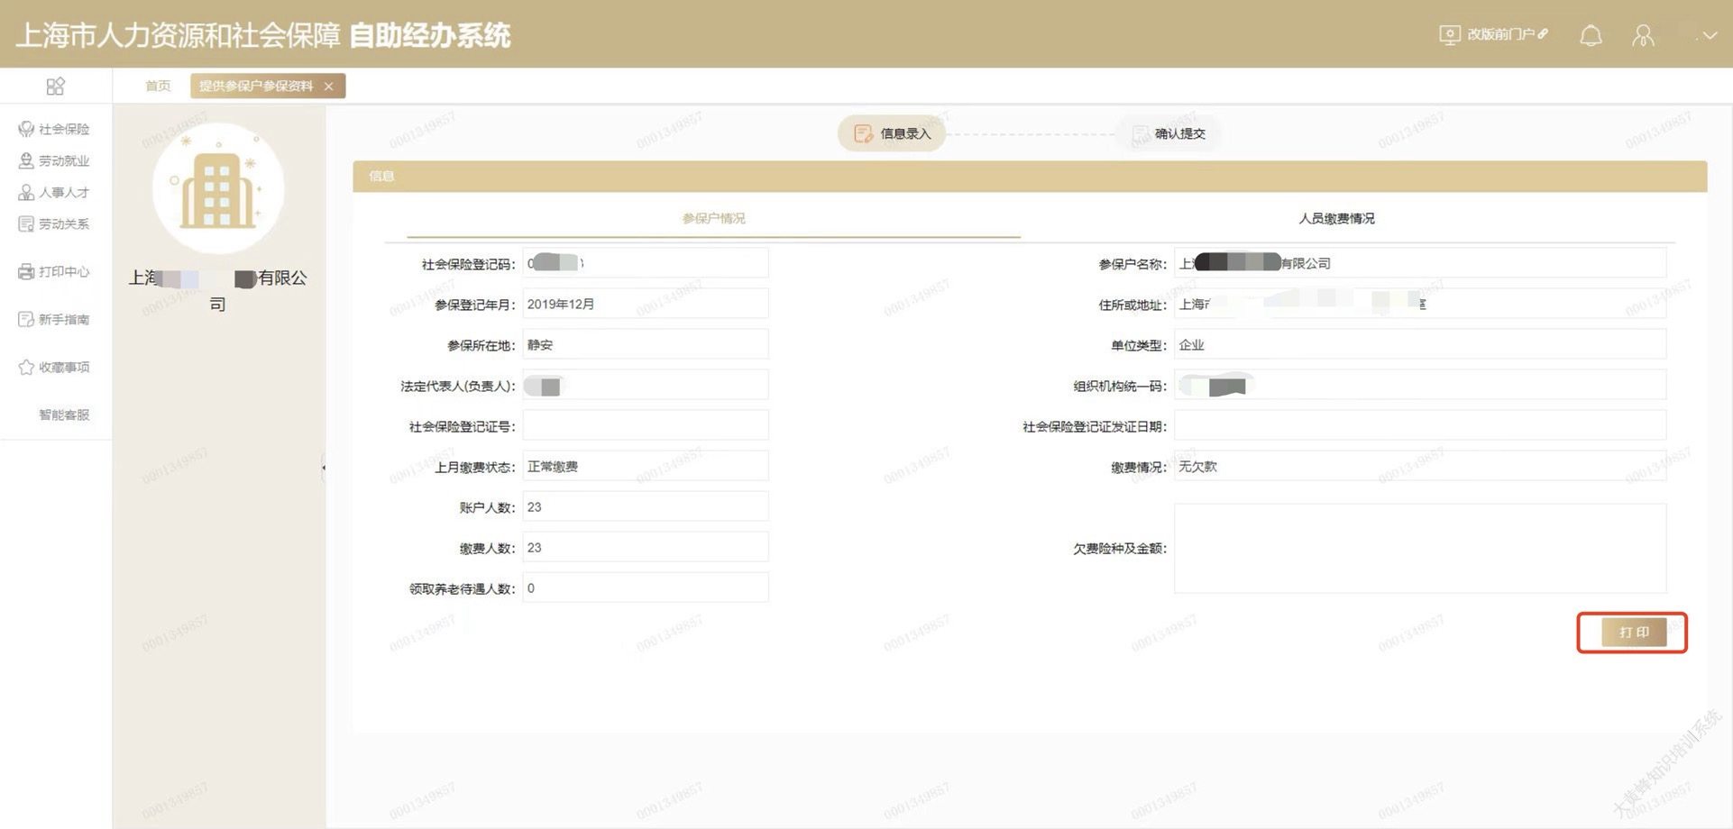Go to 打印中心 in the sidebar
This screenshot has height=829, width=1733.
[54, 271]
